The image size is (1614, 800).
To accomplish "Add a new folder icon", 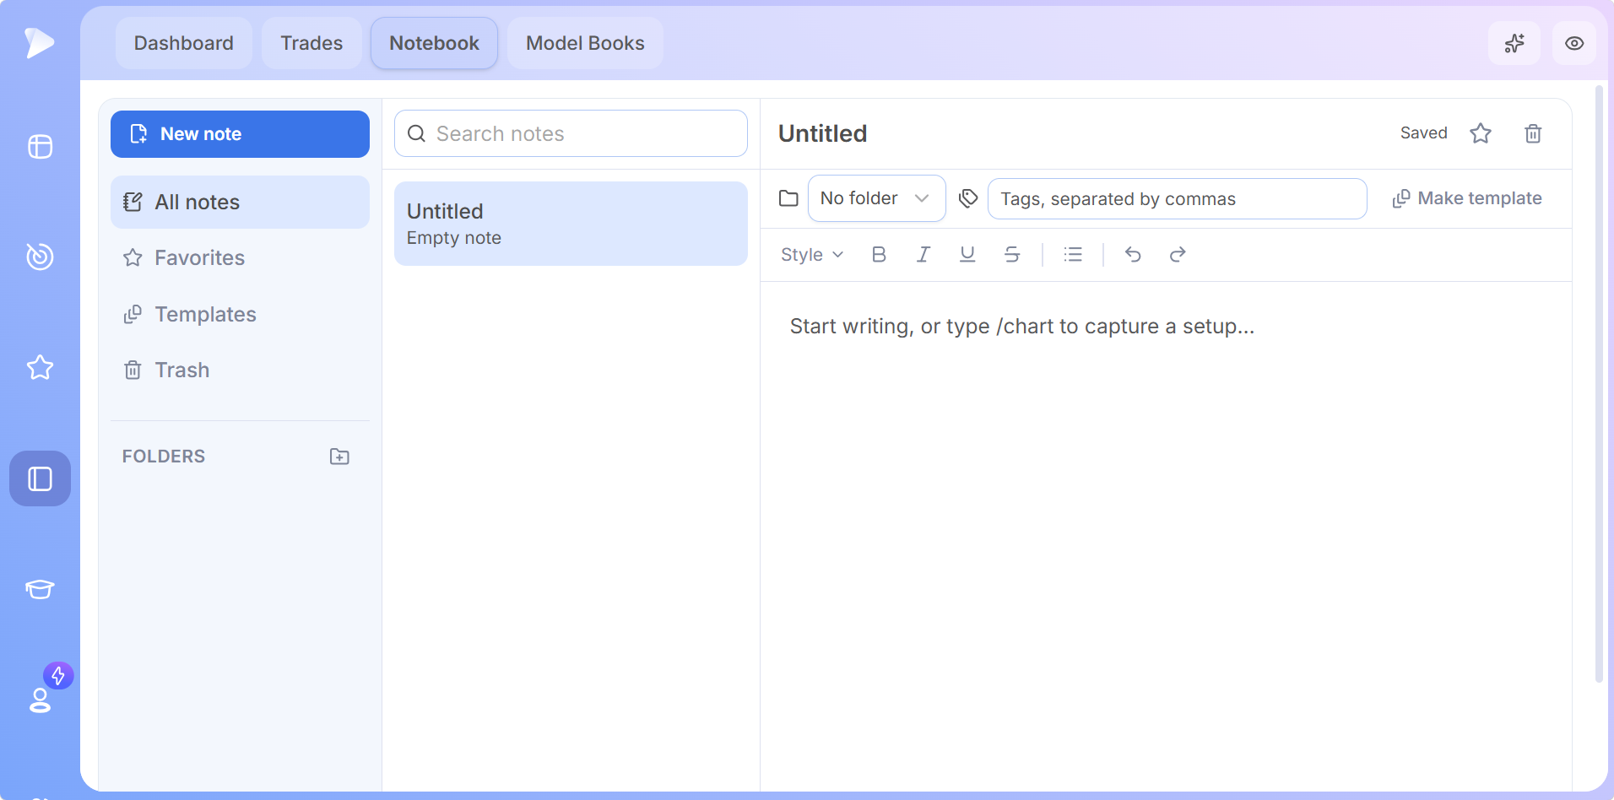I will [339, 457].
